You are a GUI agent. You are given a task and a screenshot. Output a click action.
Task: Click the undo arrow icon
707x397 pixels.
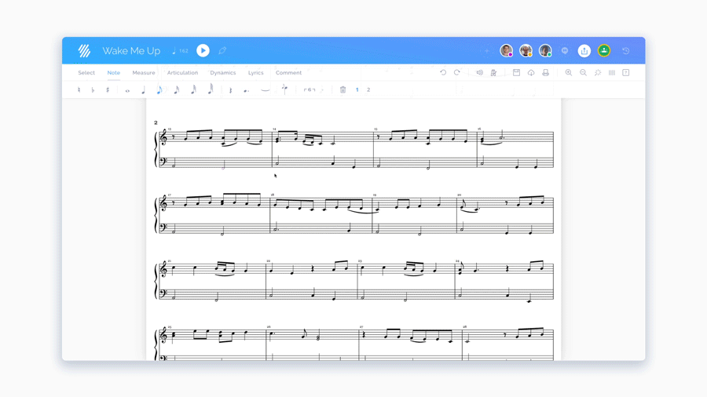443,72
